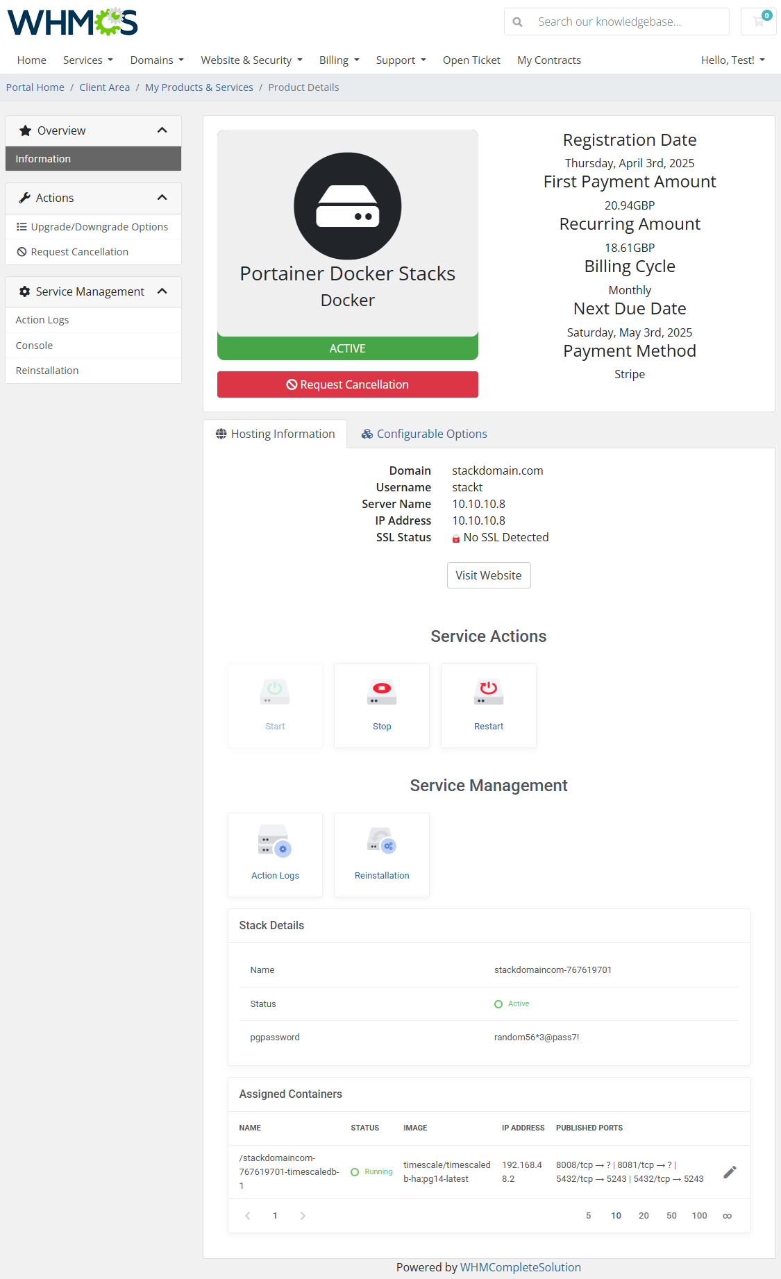Click the Overview star icon
The image size is (781, 1279).
(26, 130)
